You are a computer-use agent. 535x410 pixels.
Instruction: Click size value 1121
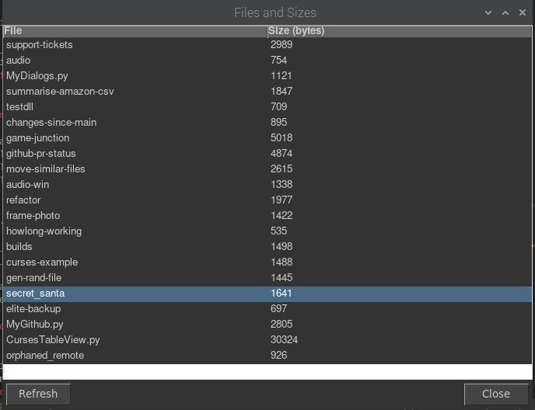click(281, 75)
